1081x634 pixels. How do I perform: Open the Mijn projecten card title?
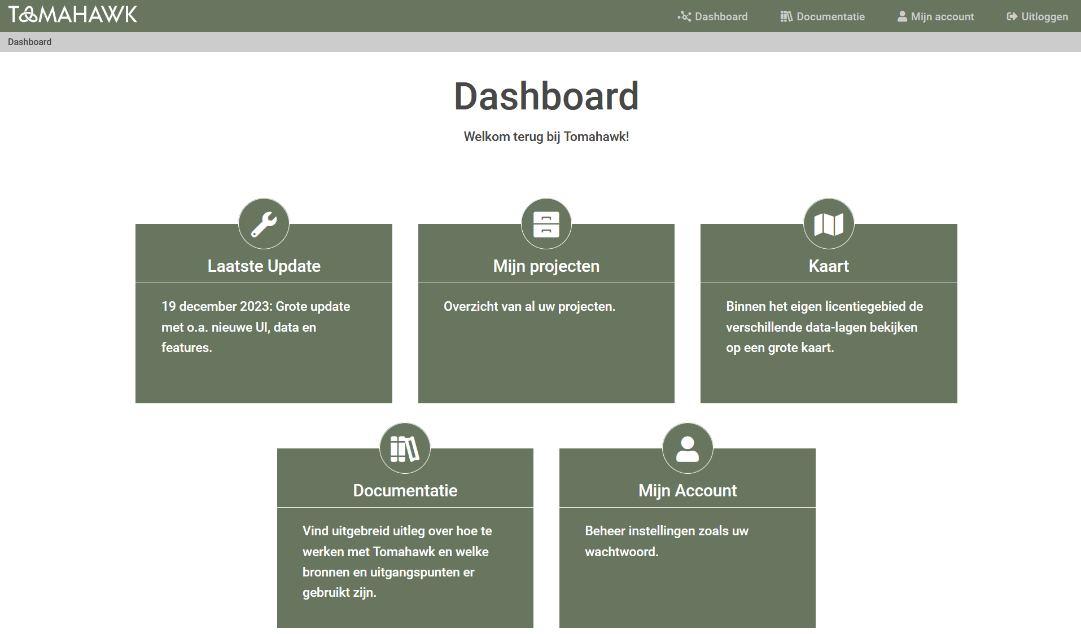coord(546,266)
